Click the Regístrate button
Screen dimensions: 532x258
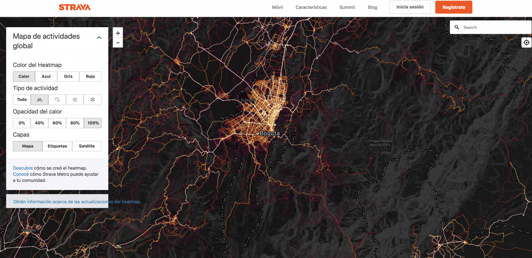(x=453, y=7)
